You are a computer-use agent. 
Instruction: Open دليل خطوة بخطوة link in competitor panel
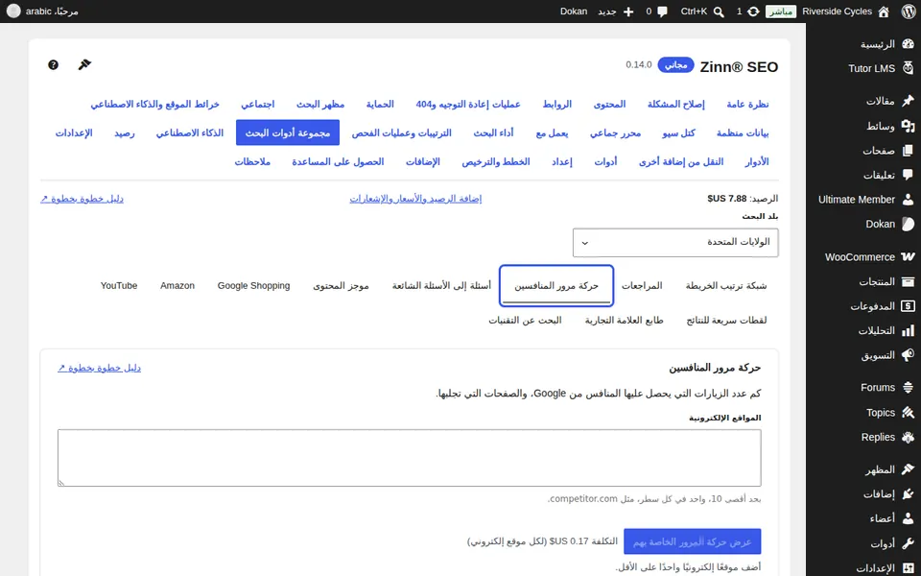click(x=99, y=368)
